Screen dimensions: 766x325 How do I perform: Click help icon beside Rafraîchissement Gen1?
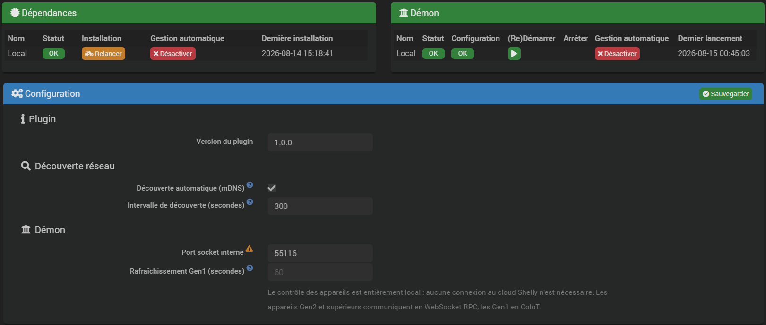(x=250, y=268)
